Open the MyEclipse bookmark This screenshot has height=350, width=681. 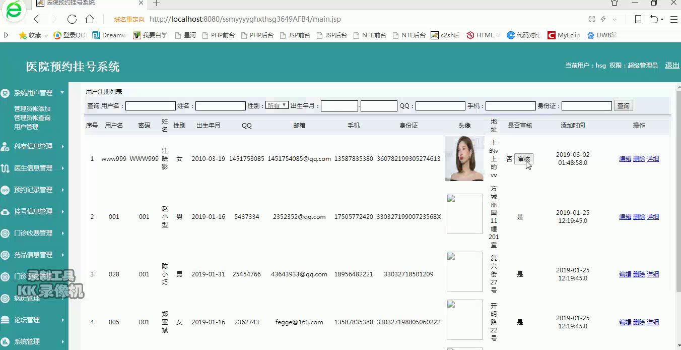click(x=564, y=35)
